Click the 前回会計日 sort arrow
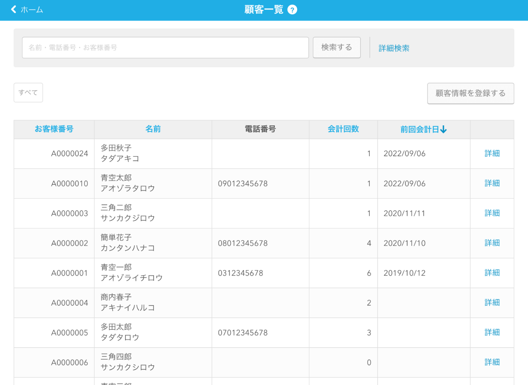 (443, 130)
